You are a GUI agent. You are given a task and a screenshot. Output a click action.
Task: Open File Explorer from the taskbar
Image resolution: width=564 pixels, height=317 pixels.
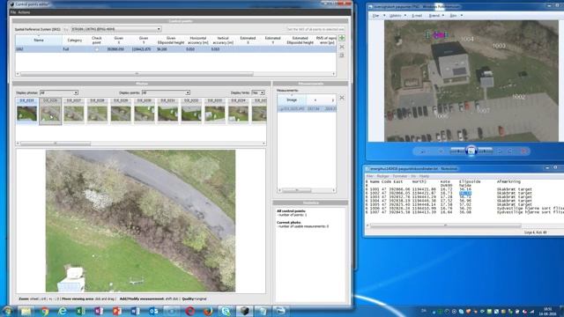26,311
